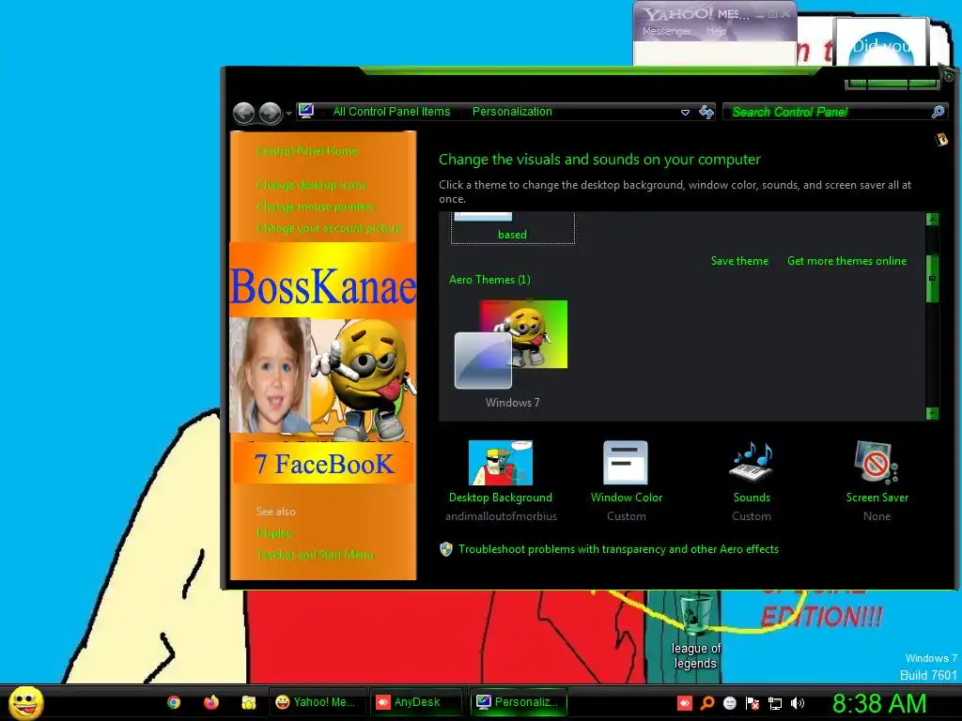Click the orange magnifier tray icon
962x721 pixels.
click(707, 703)
